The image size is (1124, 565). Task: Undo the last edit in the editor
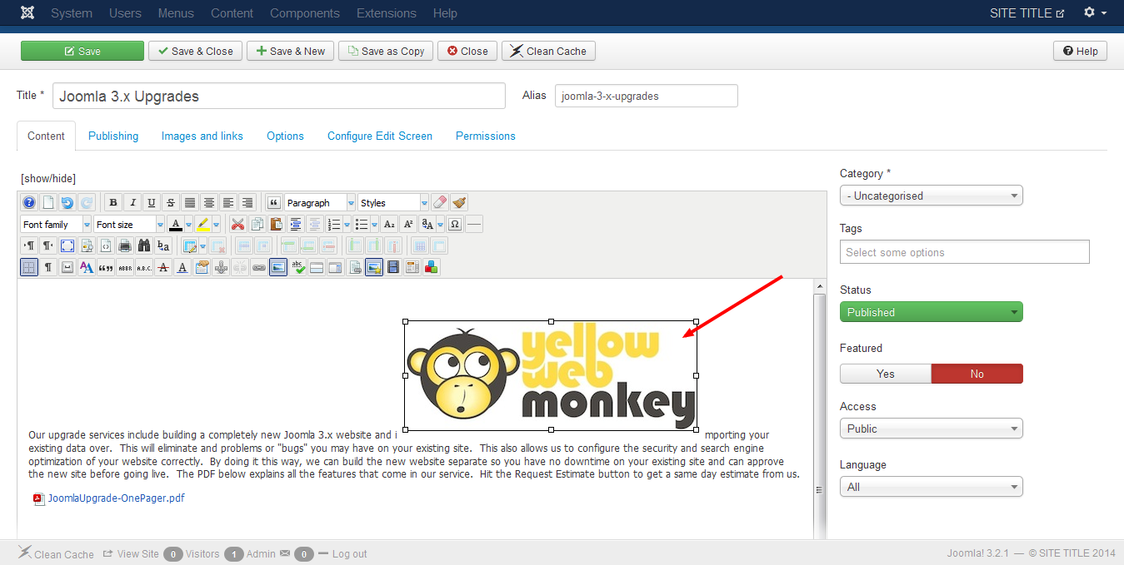point(67,202)
